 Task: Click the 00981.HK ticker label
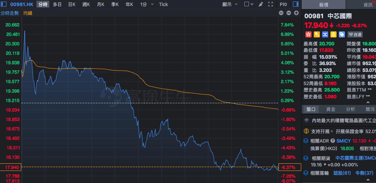pos(22,4)
